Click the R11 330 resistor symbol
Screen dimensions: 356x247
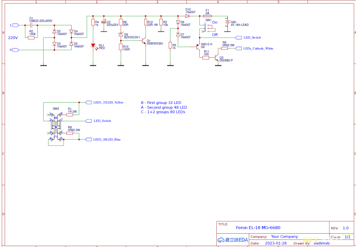click(206, 58)
